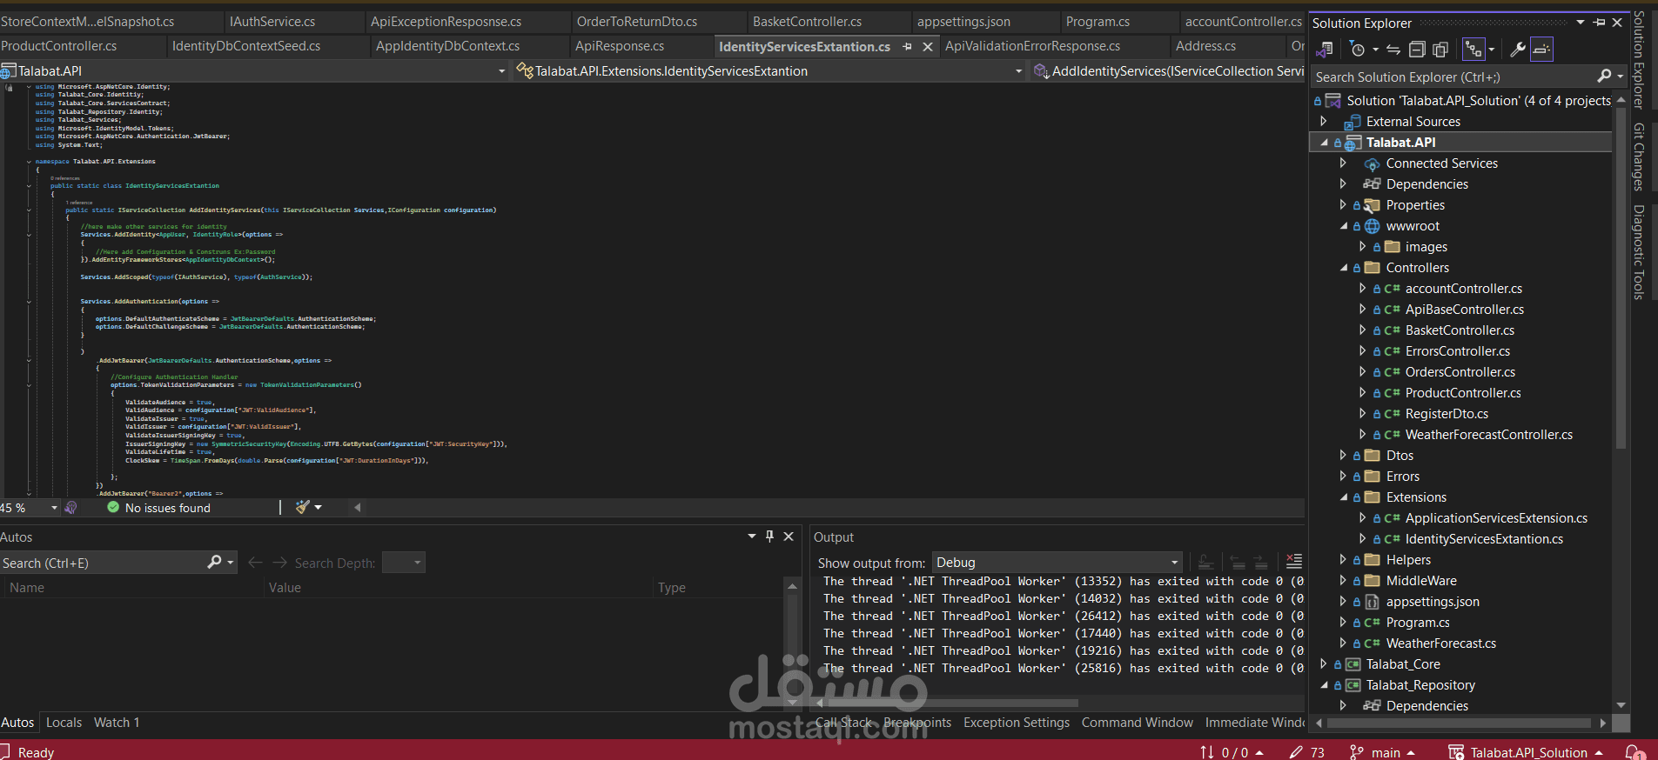Click the Show All Files icon
This screenshot has height=760, width=1658.
[x=1440, y=50]
